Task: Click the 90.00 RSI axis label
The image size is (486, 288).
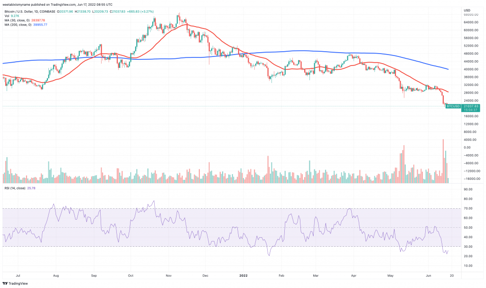Action: 468,189
